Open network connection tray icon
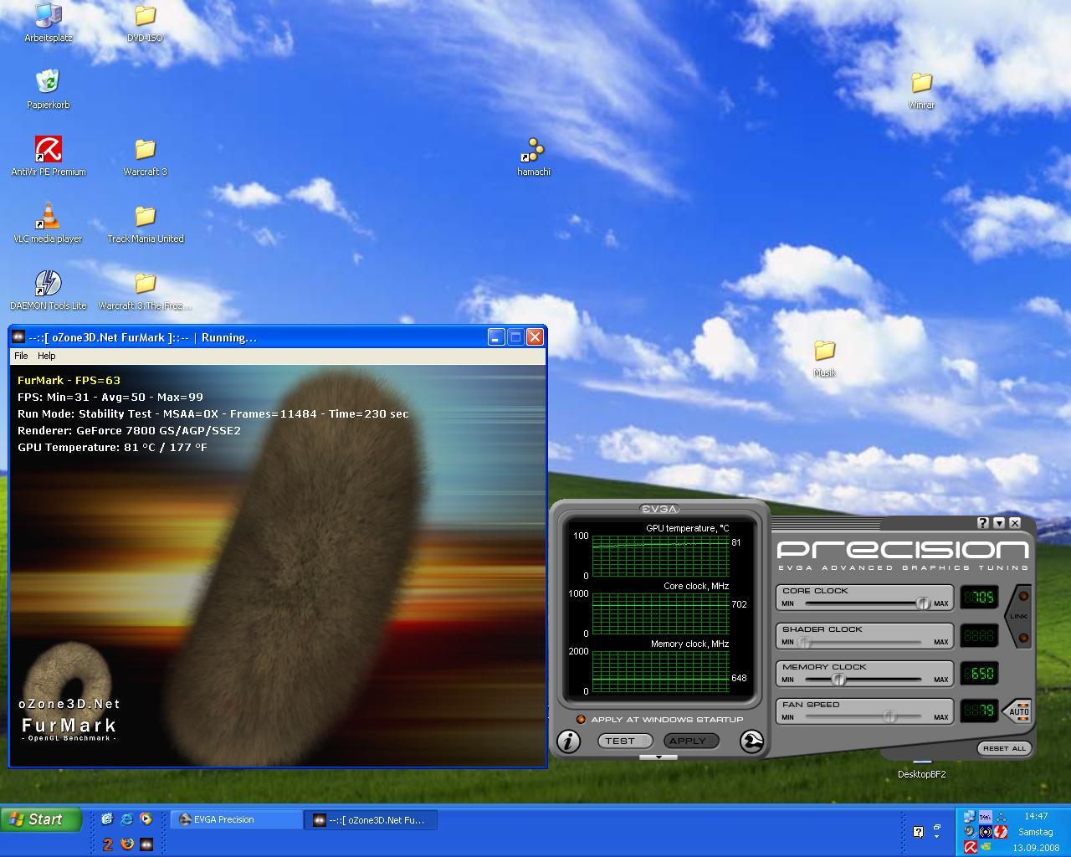This screenshot has height=857, width=1071. 969,817
